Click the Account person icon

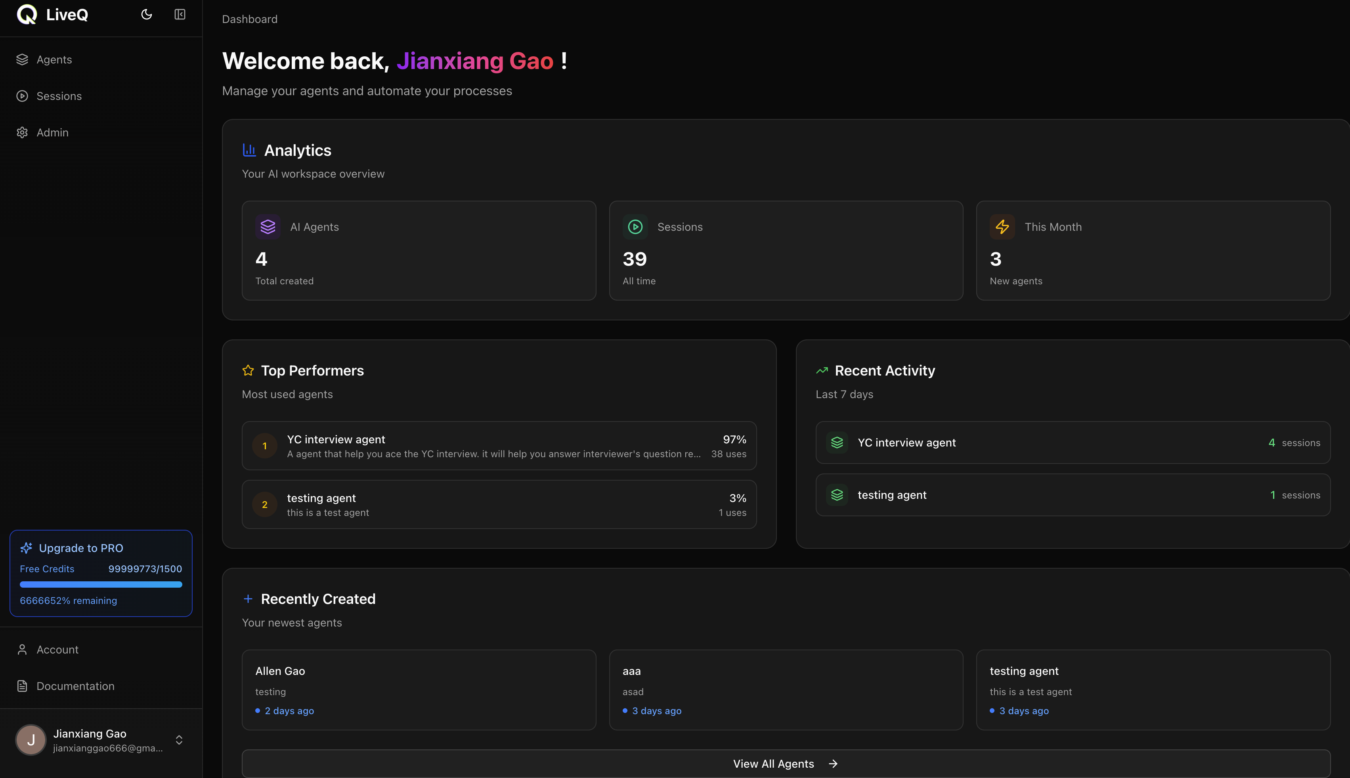click(22, 649)
